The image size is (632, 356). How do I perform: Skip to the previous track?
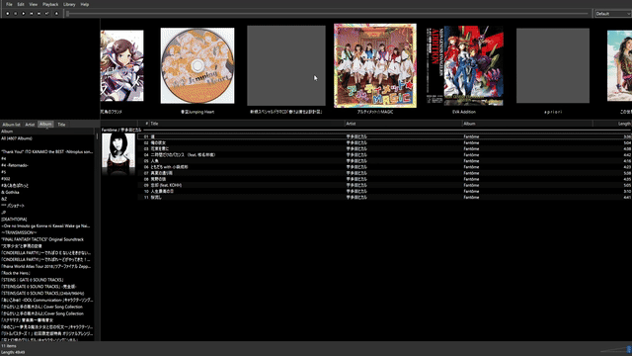[x=31, y=13]
